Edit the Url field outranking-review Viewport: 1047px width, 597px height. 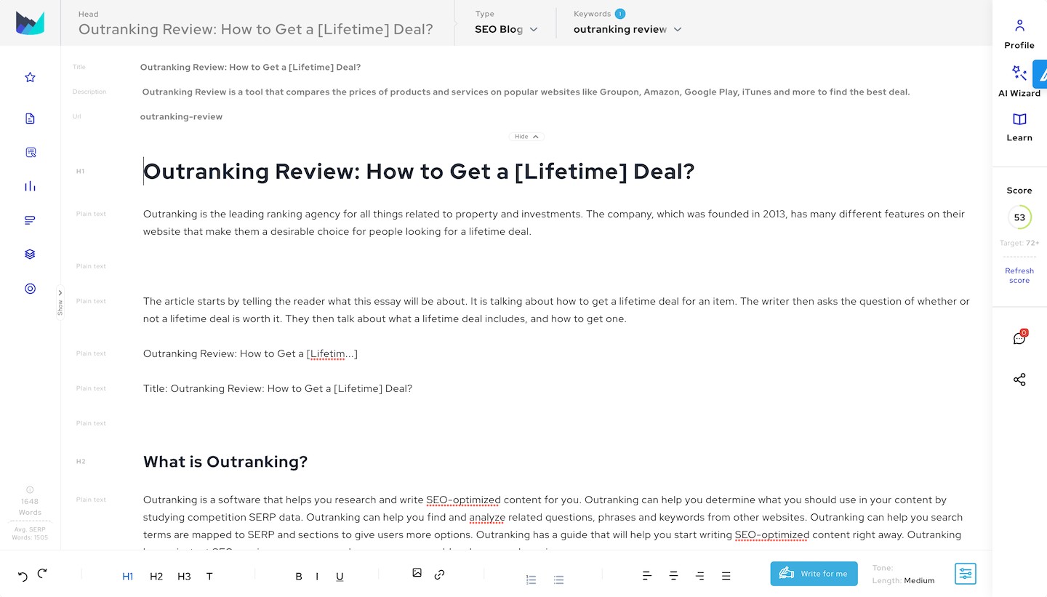[181, 116]
